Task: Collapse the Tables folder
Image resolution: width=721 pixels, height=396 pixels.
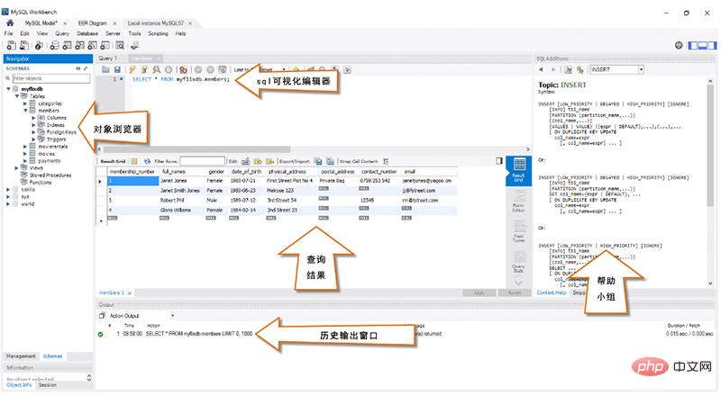Action: 17,96
